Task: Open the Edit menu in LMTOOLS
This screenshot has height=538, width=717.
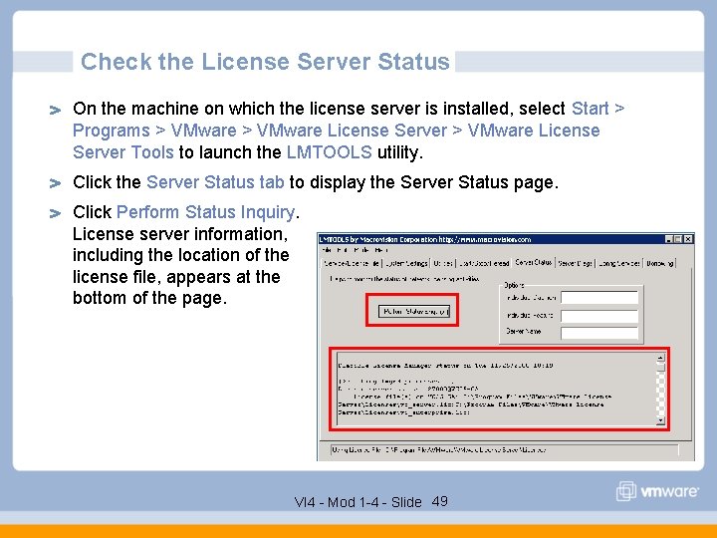Action: coord(342,250)
